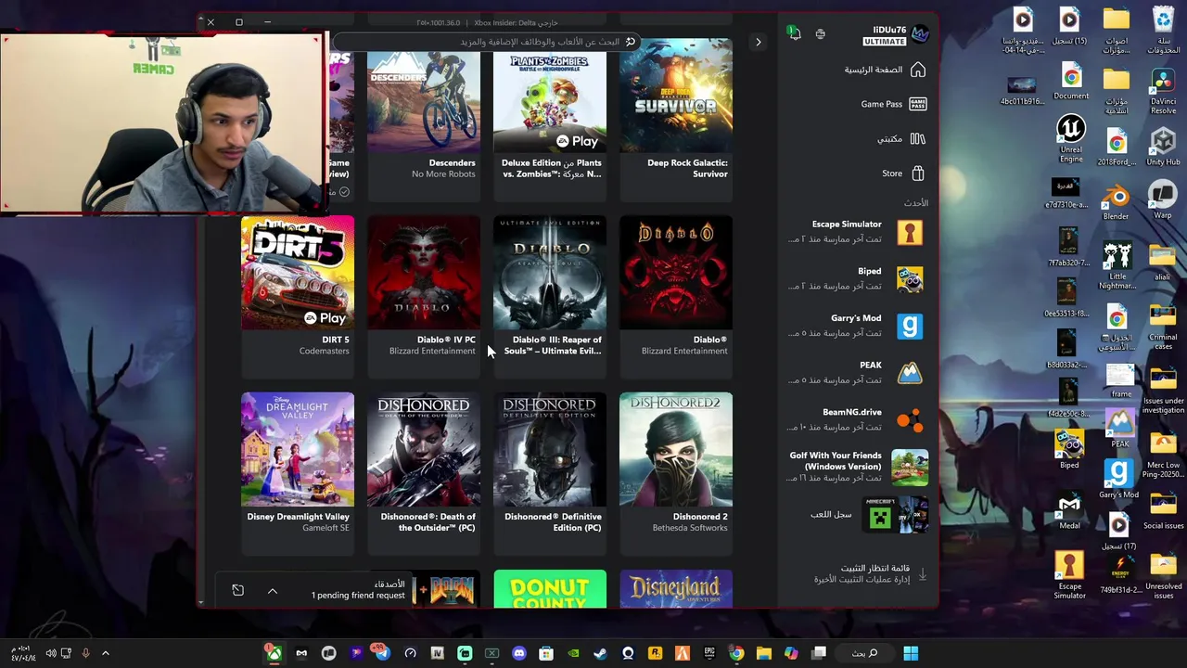Click 1 pending friend request notice

coord(358,596)
